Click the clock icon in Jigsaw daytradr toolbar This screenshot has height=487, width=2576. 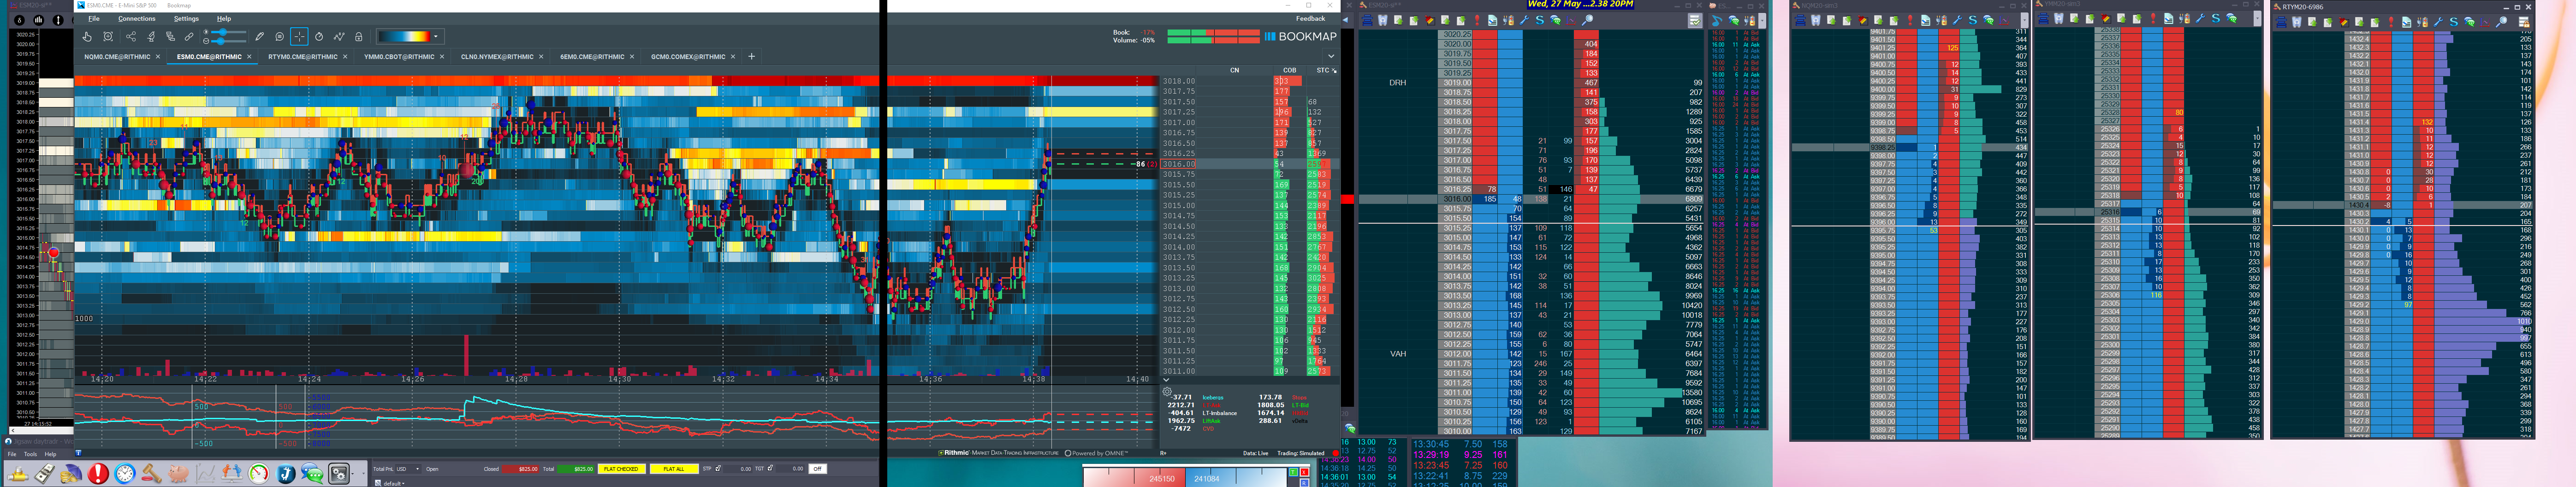pos(125,474)
